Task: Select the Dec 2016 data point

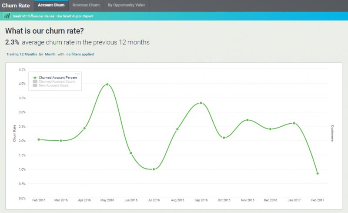Action: pos(270,129)
